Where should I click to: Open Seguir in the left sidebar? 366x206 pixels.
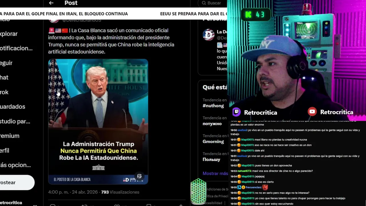(6, 63)
